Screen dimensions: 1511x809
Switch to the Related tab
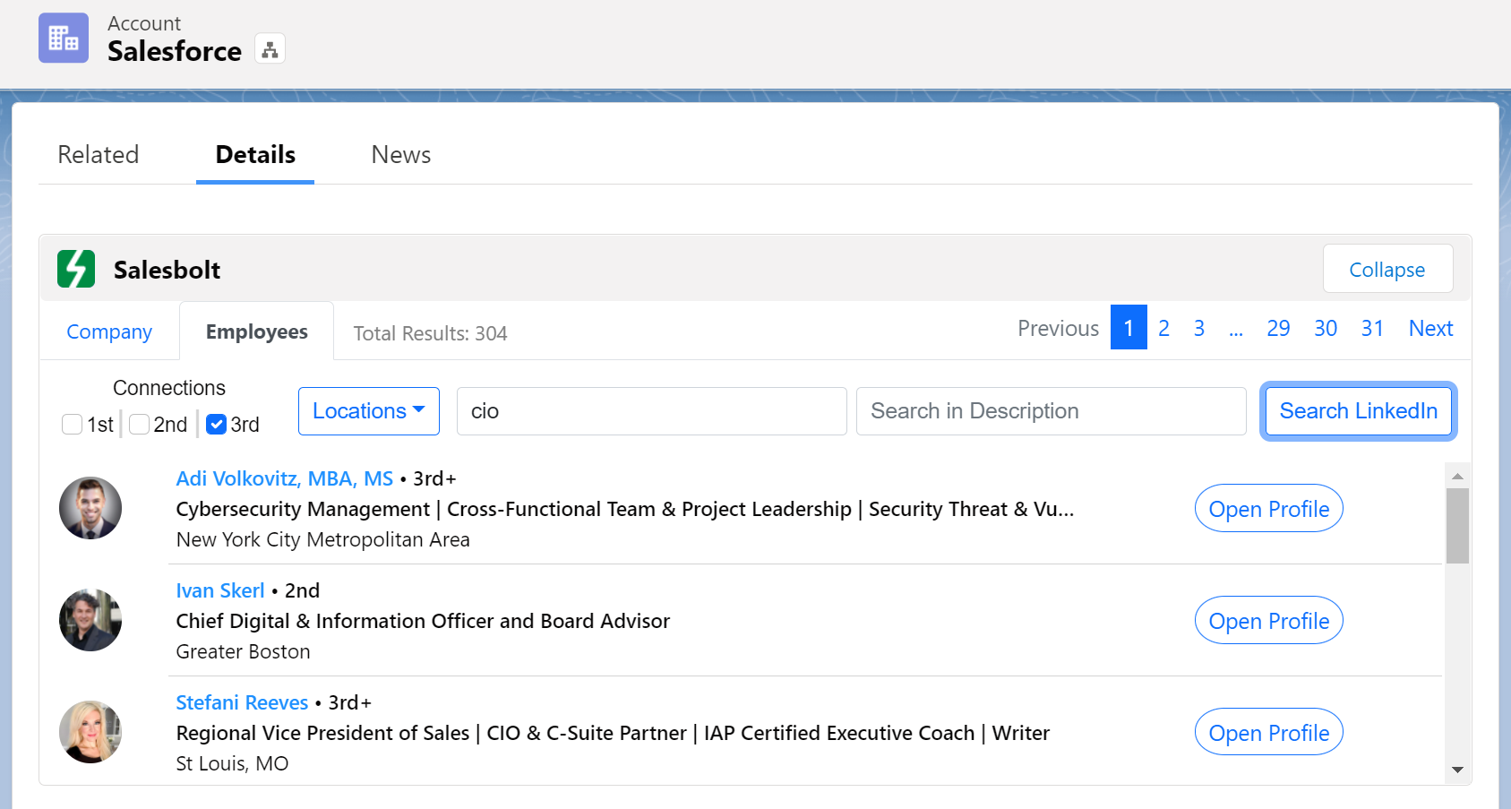(99, 155)
